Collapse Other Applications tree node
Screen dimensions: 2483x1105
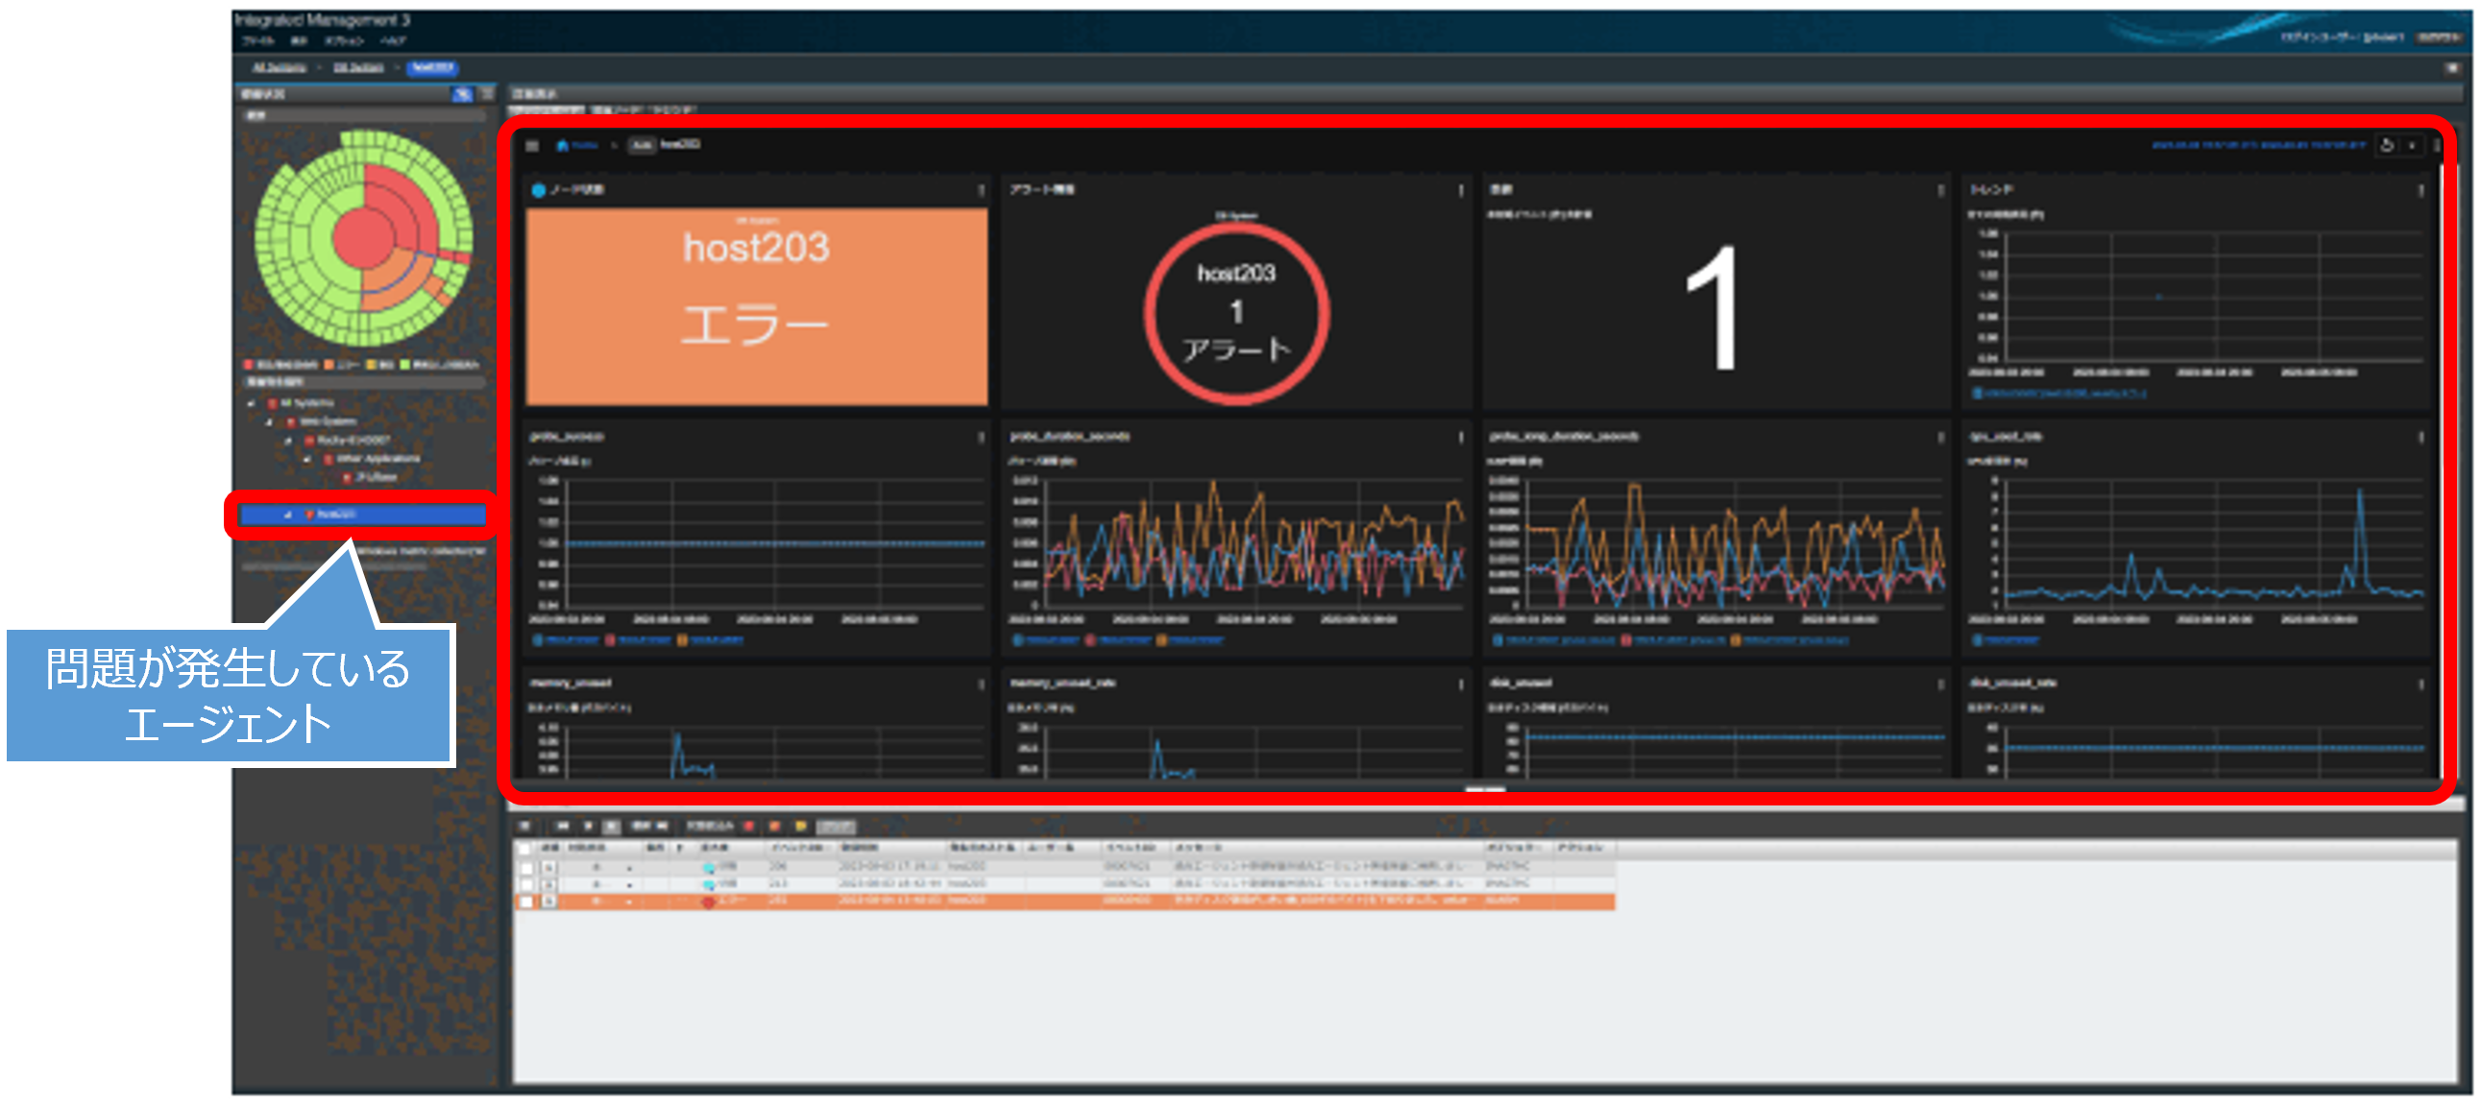pos(307,459)
